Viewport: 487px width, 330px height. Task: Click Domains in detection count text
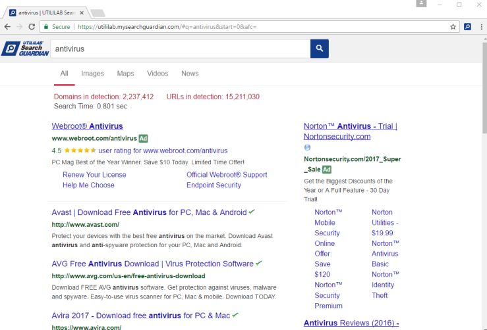(x=103, y=97)
